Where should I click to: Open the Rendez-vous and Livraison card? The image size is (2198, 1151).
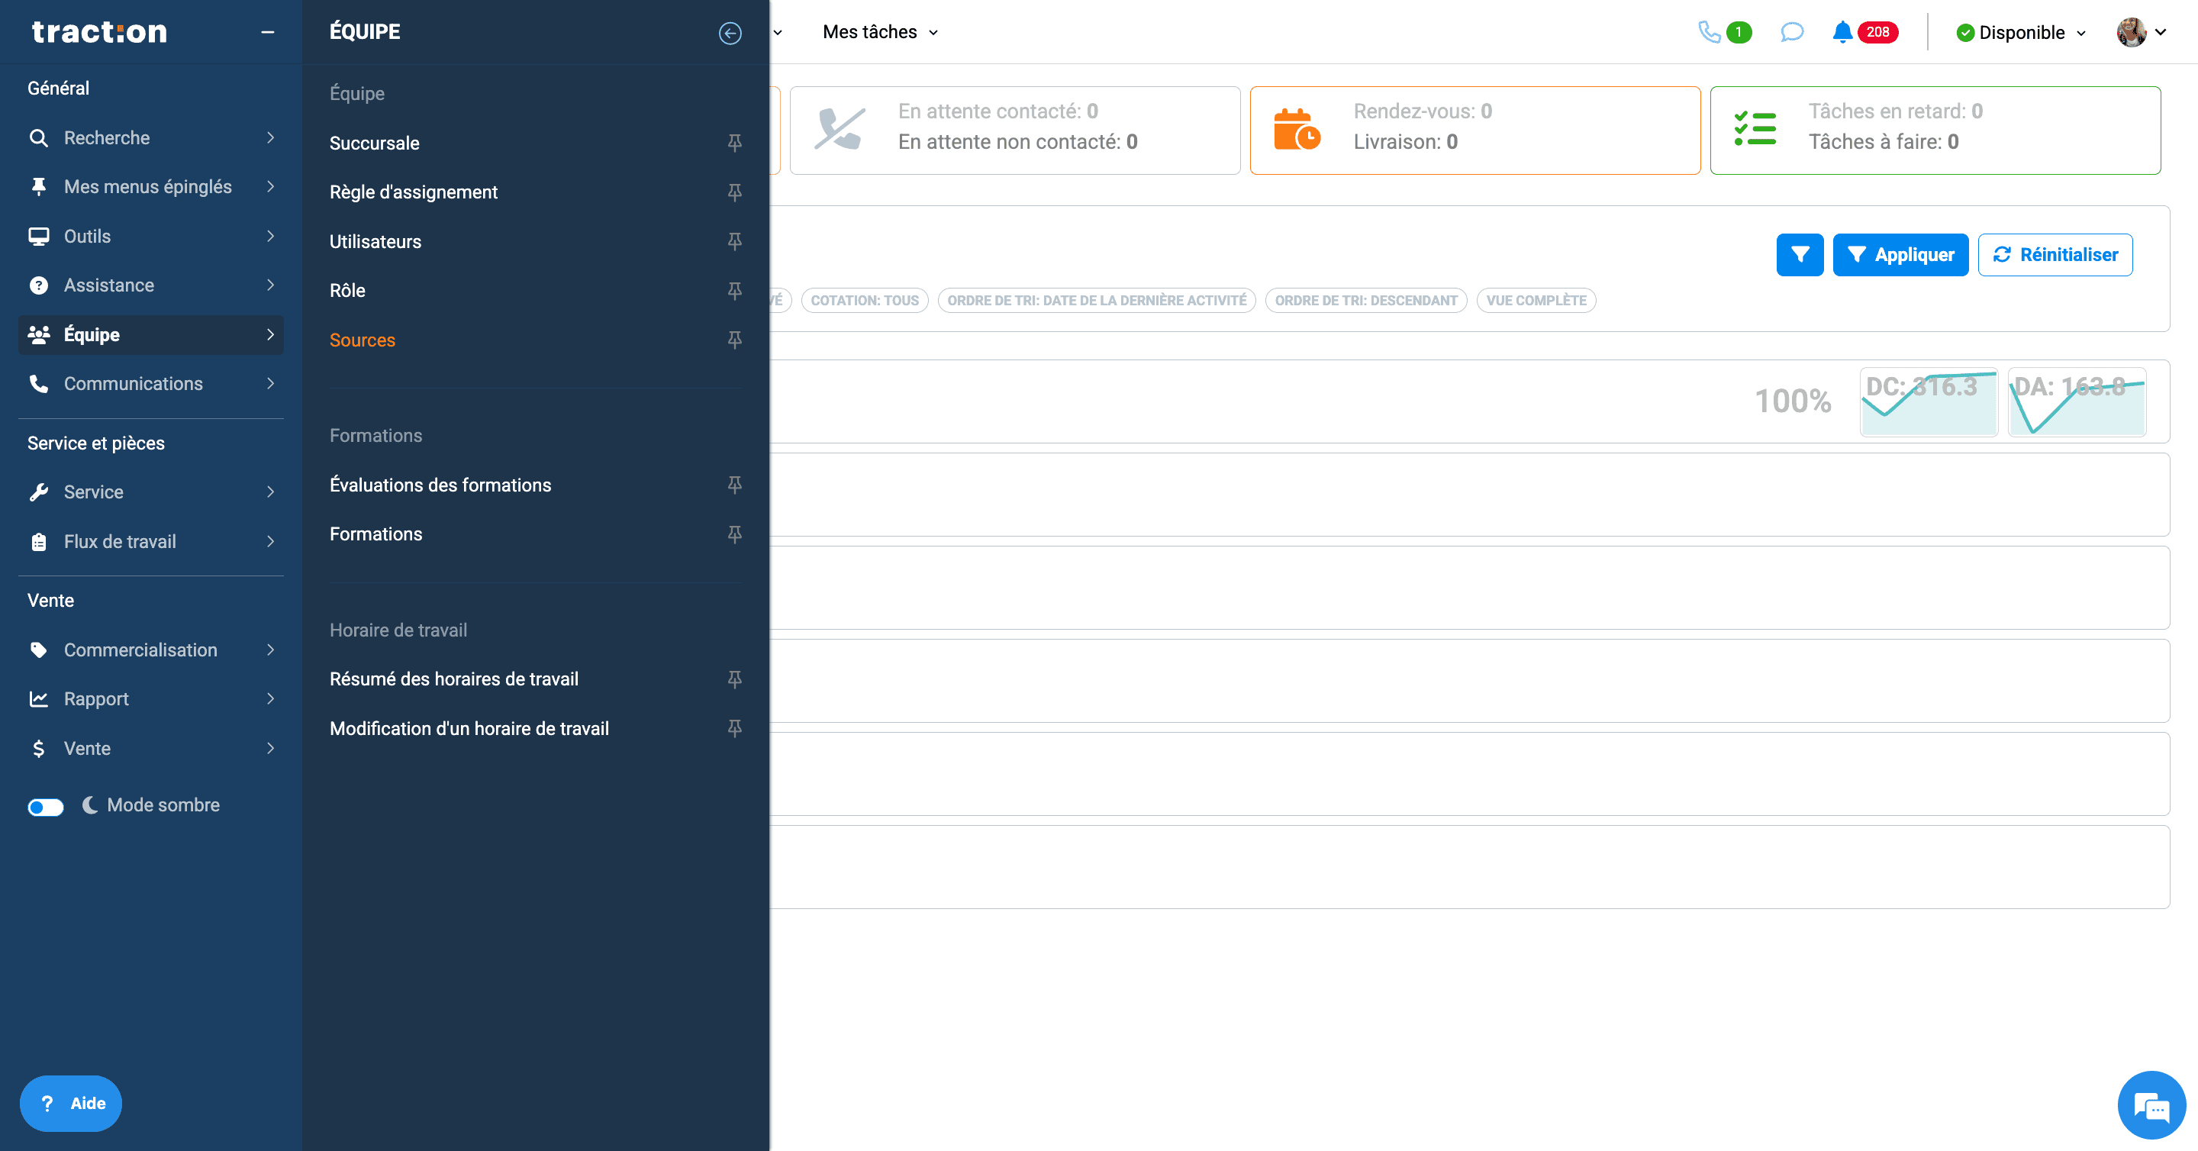pyautogui.click(x=1474, y=131)
